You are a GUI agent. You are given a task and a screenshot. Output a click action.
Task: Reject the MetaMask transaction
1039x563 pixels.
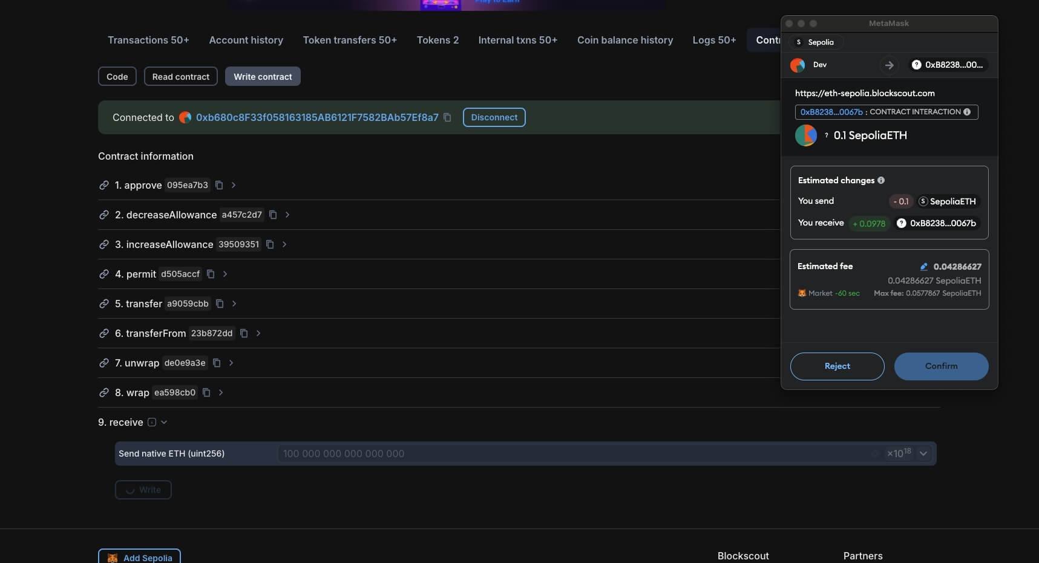(837, 366)
